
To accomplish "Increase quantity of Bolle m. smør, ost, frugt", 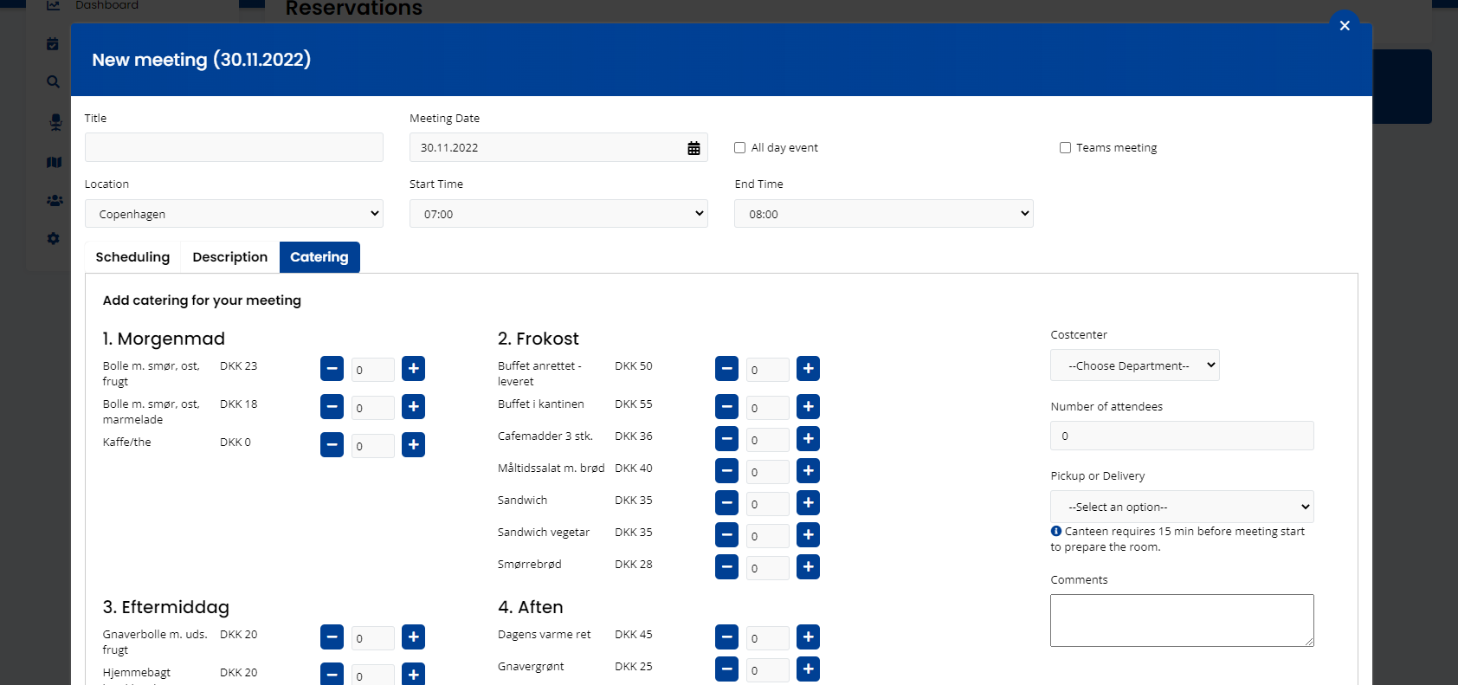I will pos(413,369).
